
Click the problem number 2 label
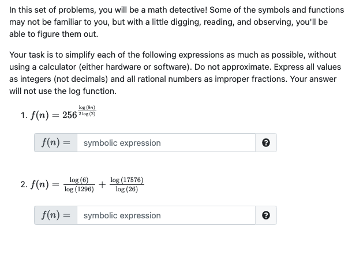24,184
